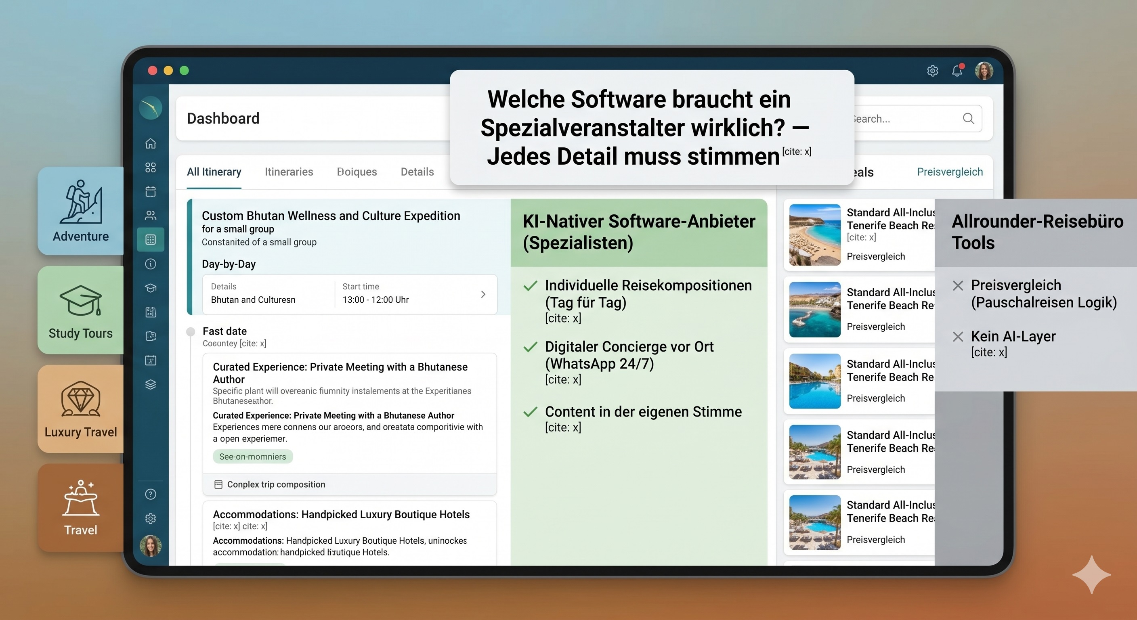Click the round logo at the sidebar top
1137x620 pixels.
click(x=151, y=108)
